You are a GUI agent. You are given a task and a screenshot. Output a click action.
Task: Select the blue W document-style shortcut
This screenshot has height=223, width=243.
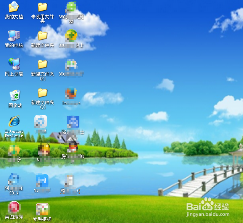click(x=42, y=183)
